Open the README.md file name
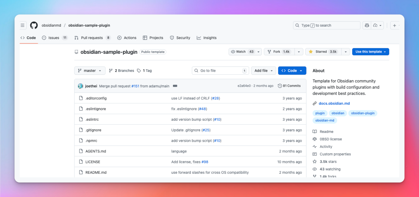This screenshot has height=197, width=419. tap(96, 173)
